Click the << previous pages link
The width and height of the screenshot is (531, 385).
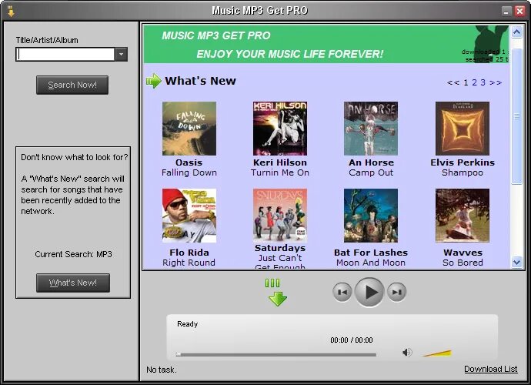click(453, 82)
